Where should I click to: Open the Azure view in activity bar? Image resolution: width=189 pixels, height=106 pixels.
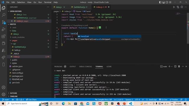(x=4, y=50)
